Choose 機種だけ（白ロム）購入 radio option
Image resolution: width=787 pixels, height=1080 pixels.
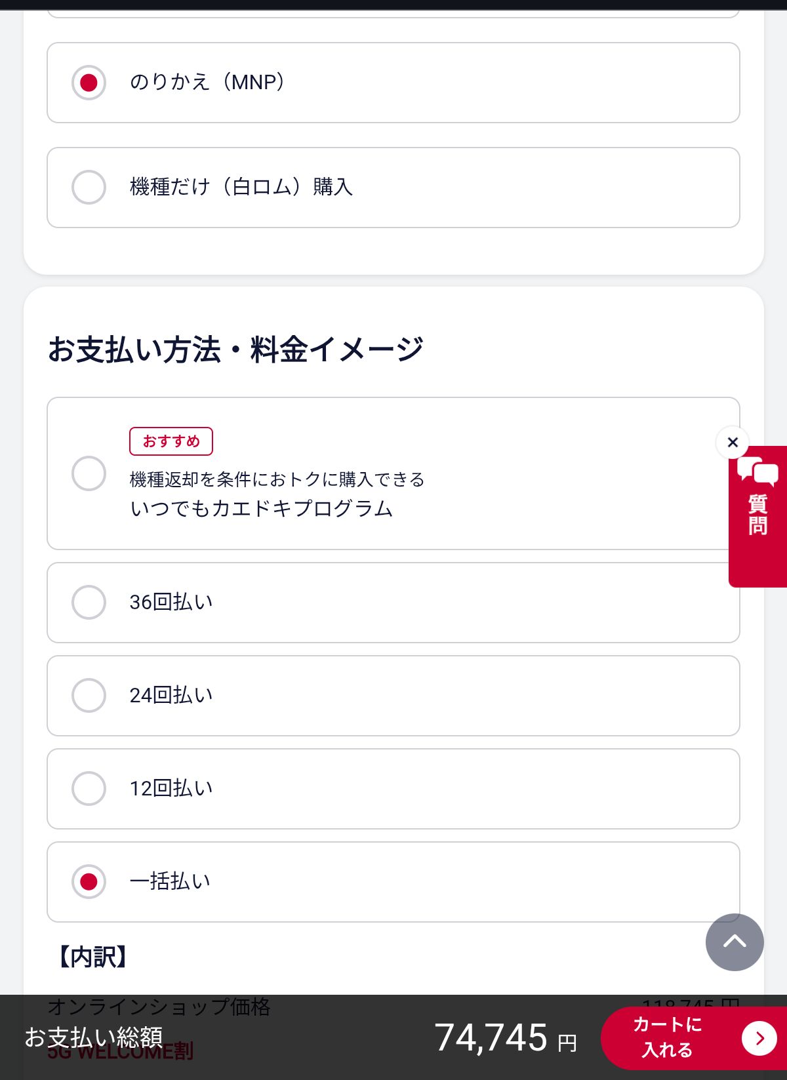coord(89,188)
